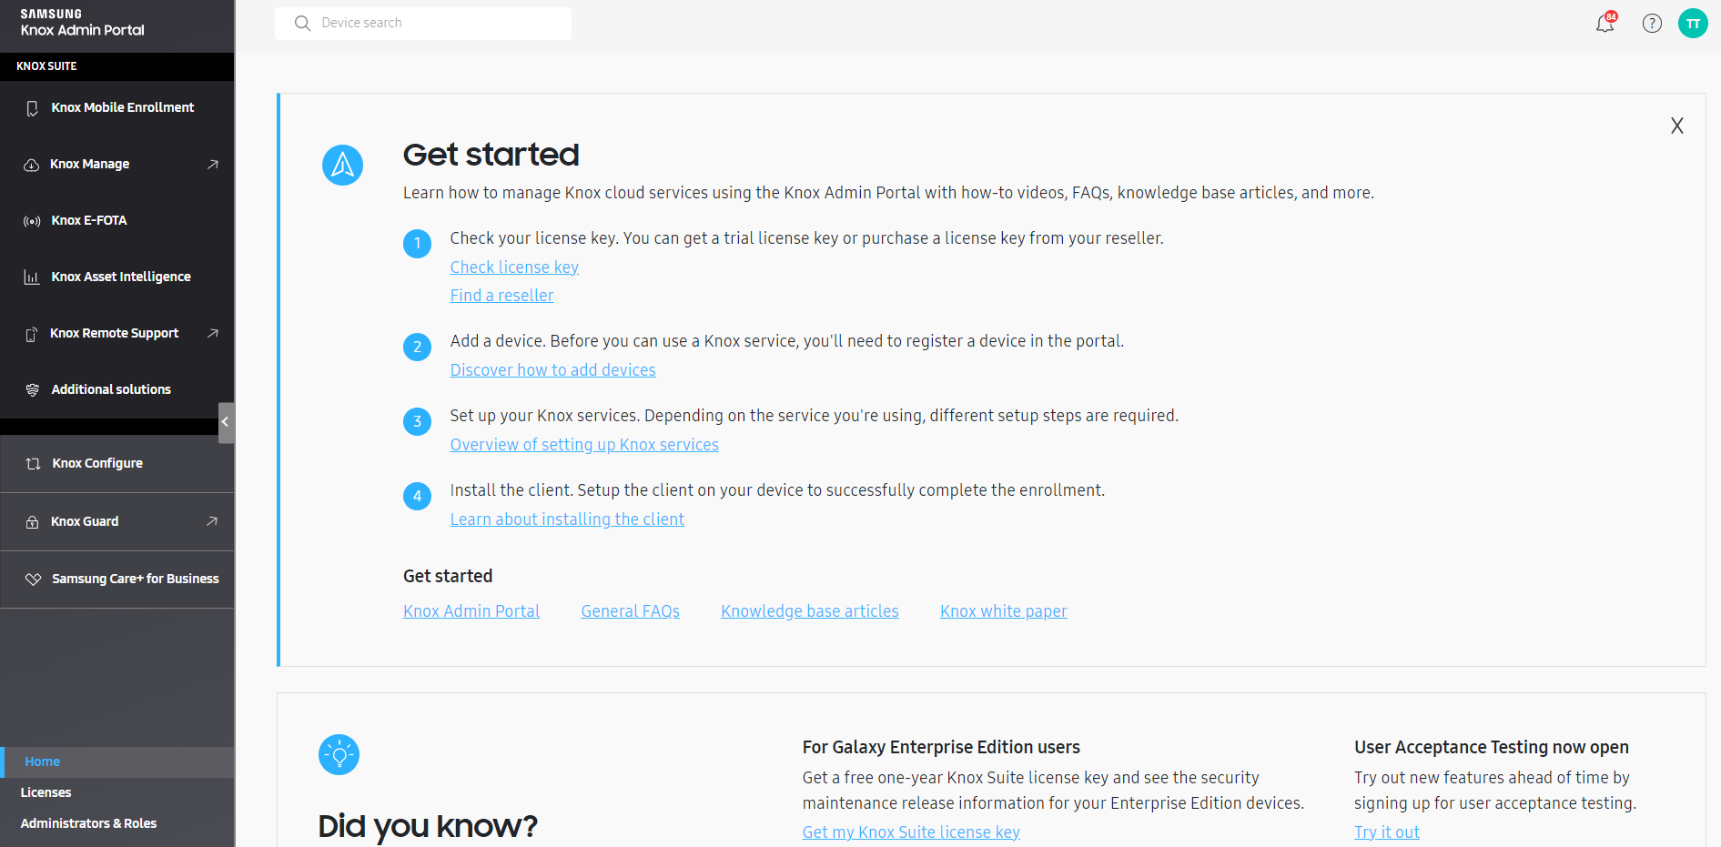Open Overview of setting up Knox services
Image resolution: width=1721 pixels, height=847 pixels.
tap(584, 445)
